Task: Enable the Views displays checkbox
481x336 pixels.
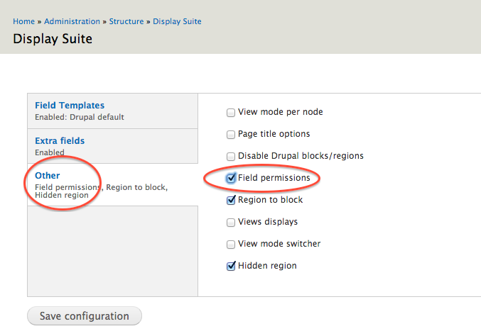Action: pos(231,222)
